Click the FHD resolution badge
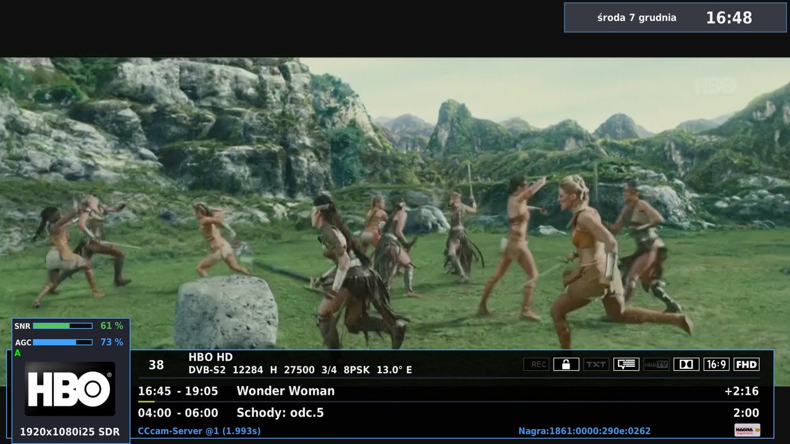790x444 pixels. coord(746,364)
